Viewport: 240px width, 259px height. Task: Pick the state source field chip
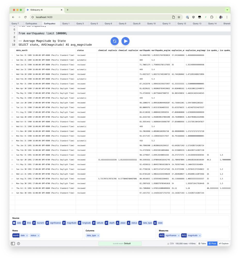coord(158,223)
